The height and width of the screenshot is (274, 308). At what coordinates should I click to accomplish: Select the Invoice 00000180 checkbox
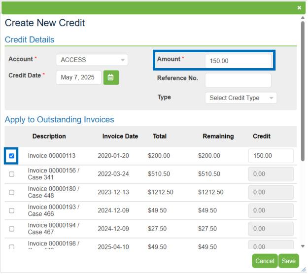coord(12,192)
